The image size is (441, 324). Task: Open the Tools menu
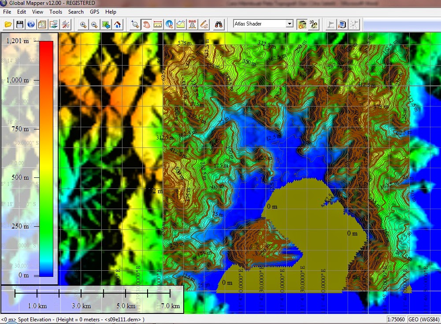point(56,12)
